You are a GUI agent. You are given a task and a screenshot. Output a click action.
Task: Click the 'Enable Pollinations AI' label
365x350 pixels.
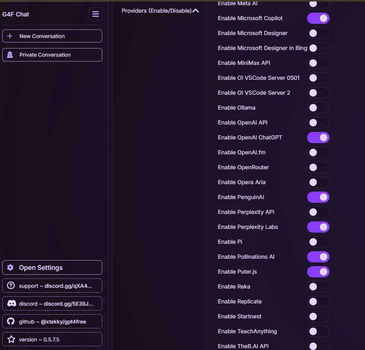coord(246,257)
